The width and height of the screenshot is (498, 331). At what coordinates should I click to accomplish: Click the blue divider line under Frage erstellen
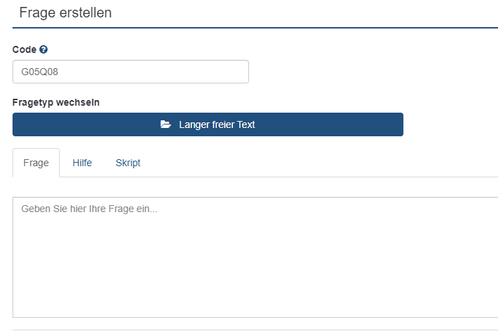[x=255, y=28]
